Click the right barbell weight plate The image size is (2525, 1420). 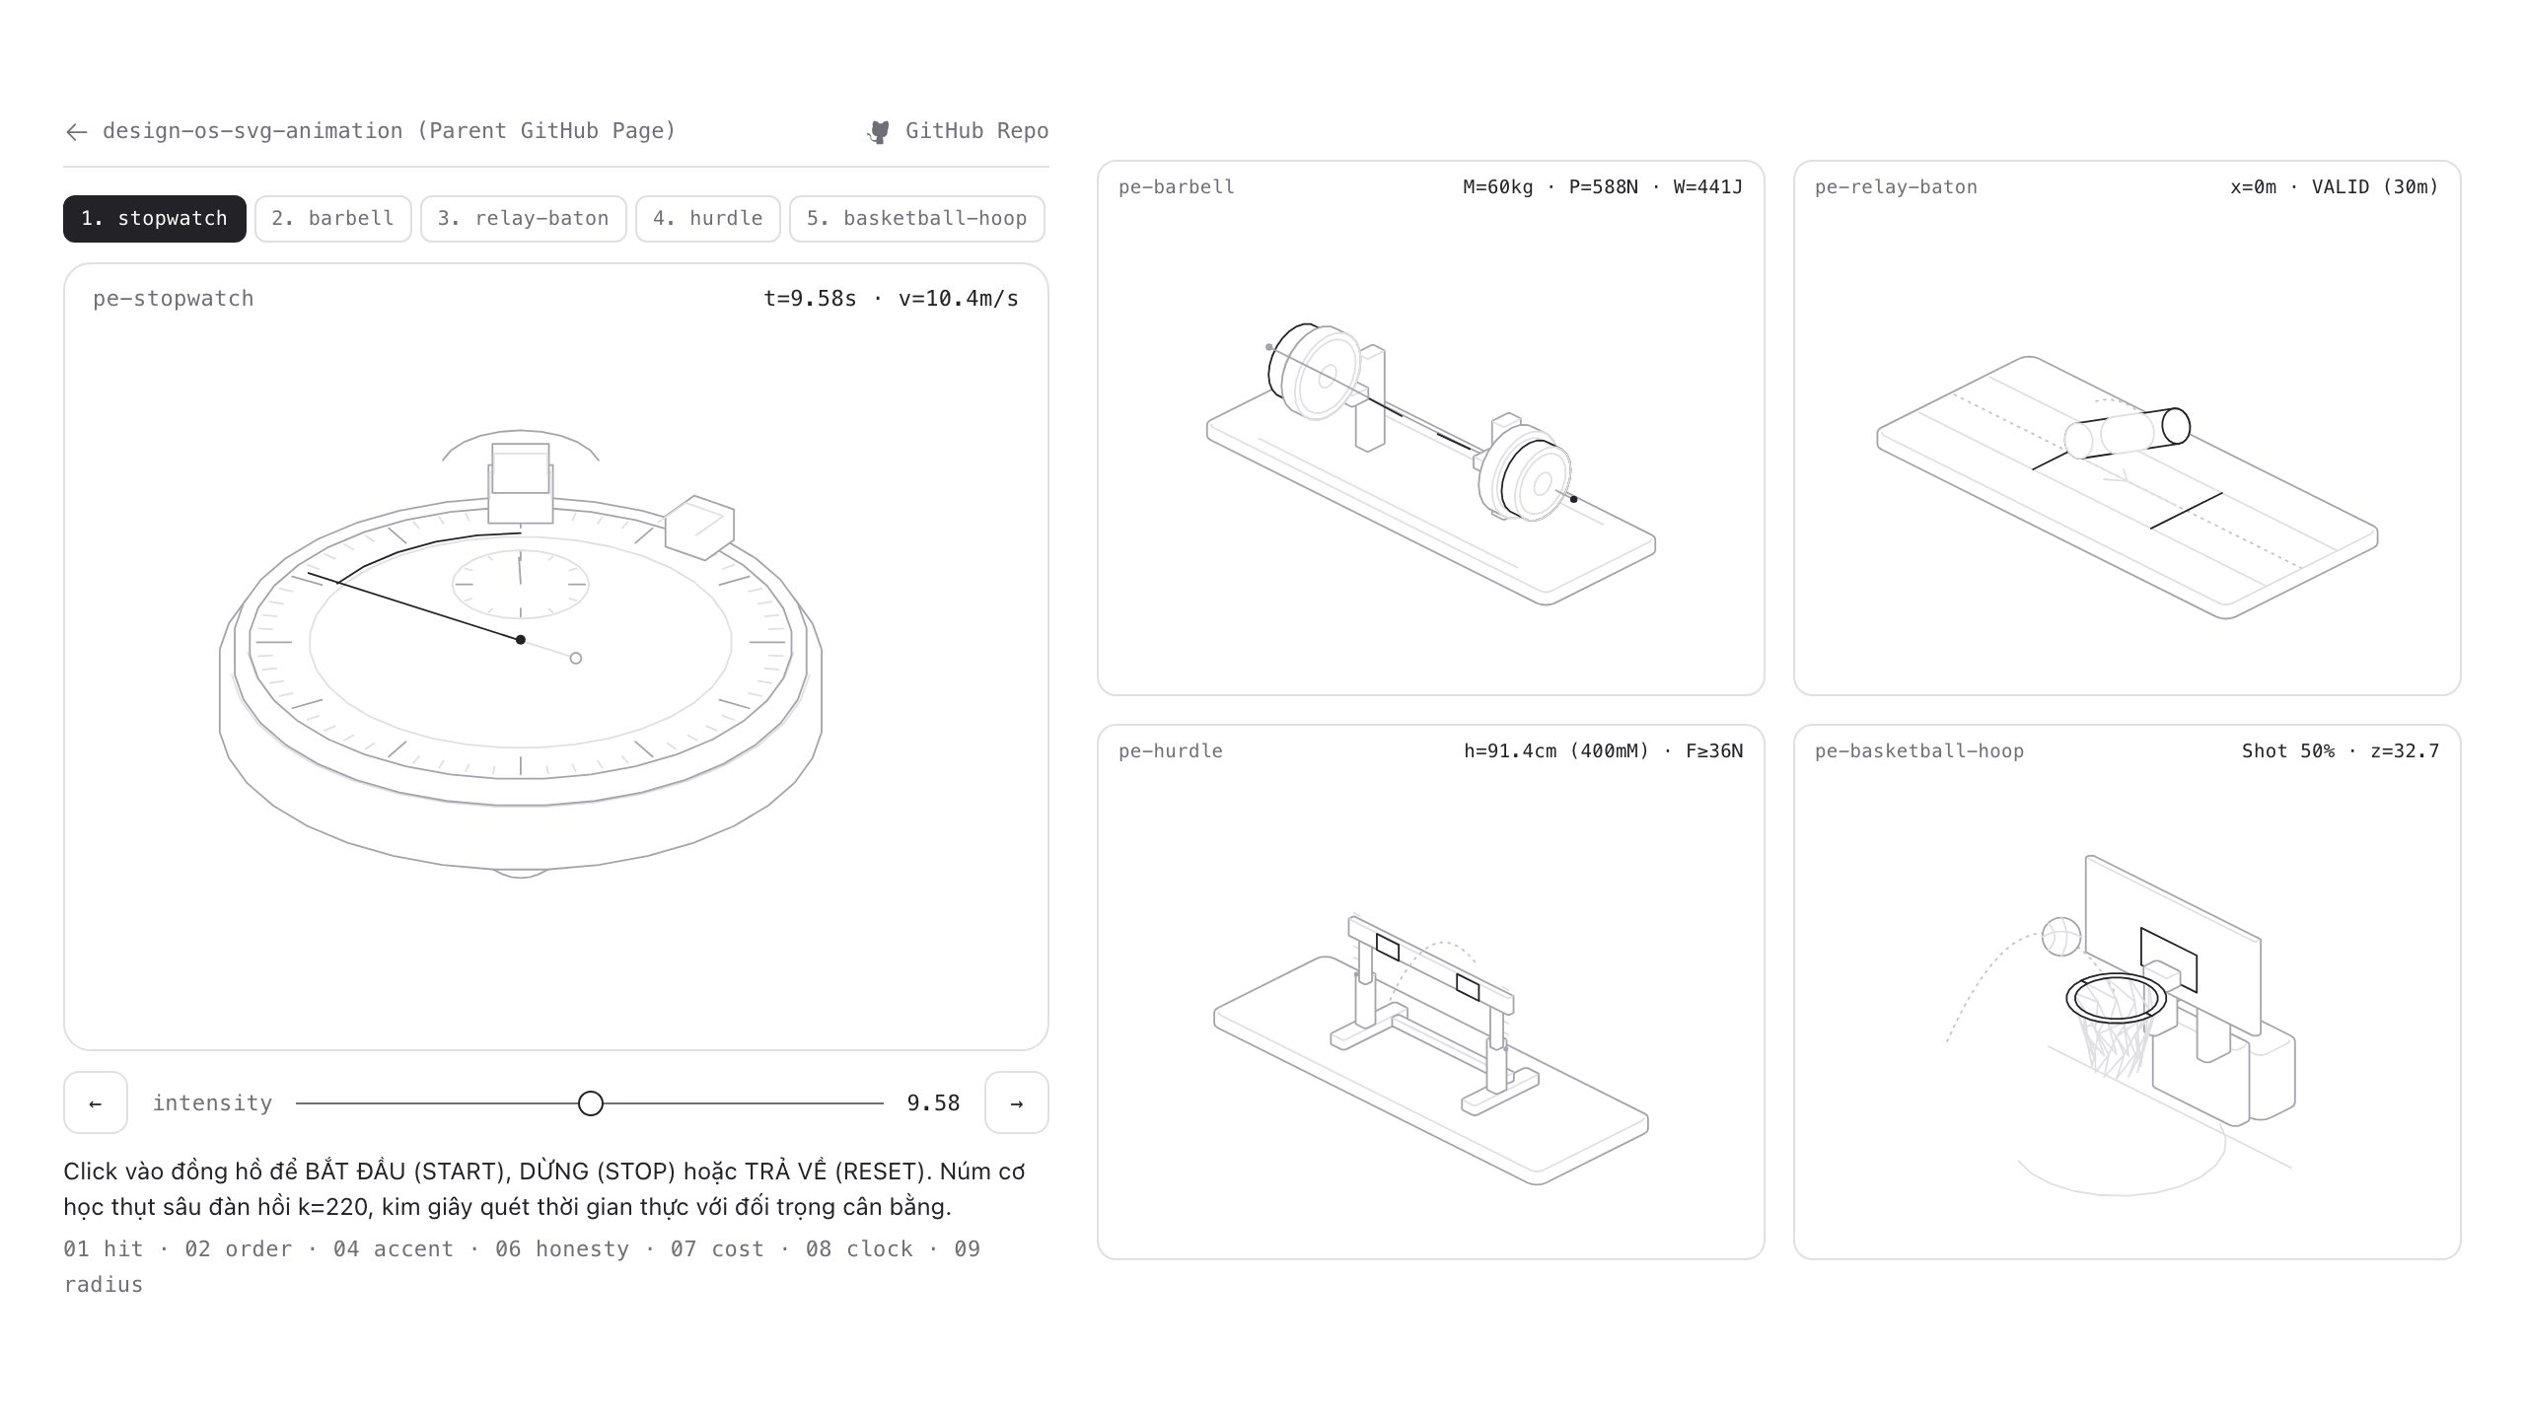(1525, 474)
